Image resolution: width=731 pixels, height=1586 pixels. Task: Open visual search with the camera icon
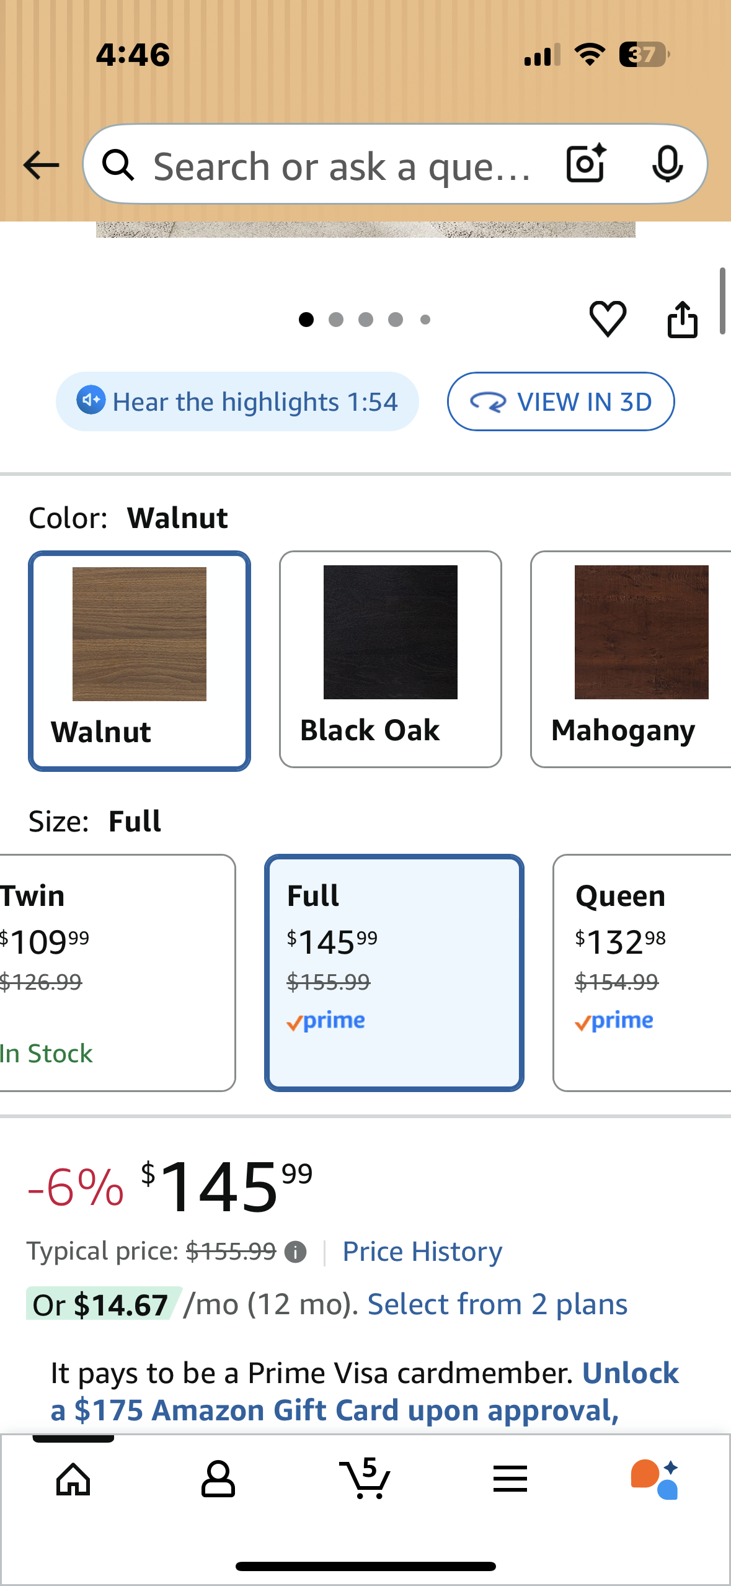click(585, 164)
